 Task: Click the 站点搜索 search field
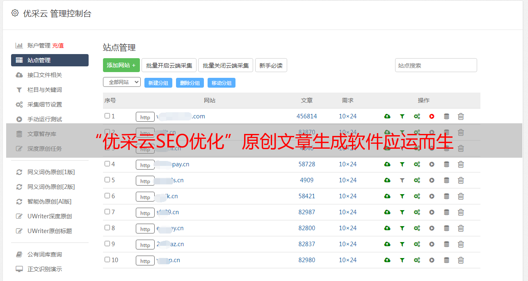pos(436,65)
